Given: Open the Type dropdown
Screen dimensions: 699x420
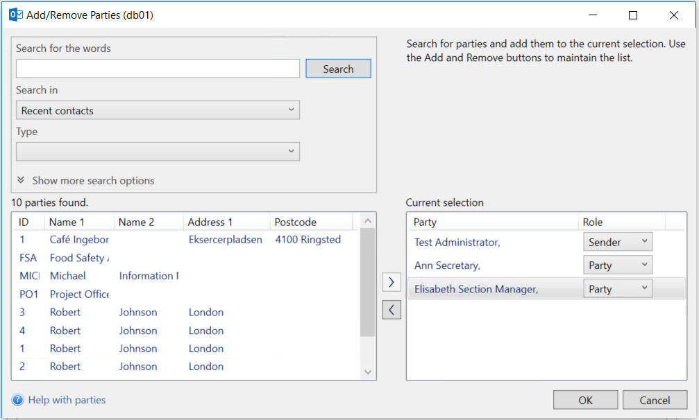Looking at the screenshot, I should click(x=158, y=152).
